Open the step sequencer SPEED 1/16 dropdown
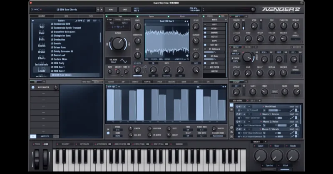Image resolution: width=333 pixels, height=174 pixels. point(118,130)
